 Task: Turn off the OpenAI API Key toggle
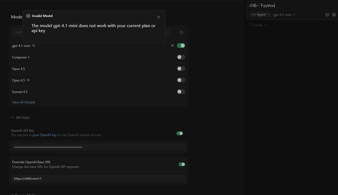180,133
